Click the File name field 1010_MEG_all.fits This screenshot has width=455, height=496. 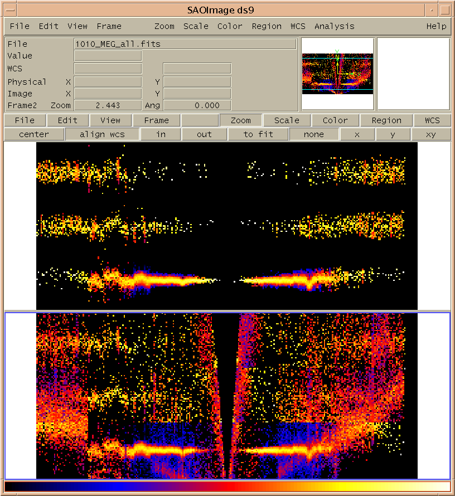coord(185,44)
